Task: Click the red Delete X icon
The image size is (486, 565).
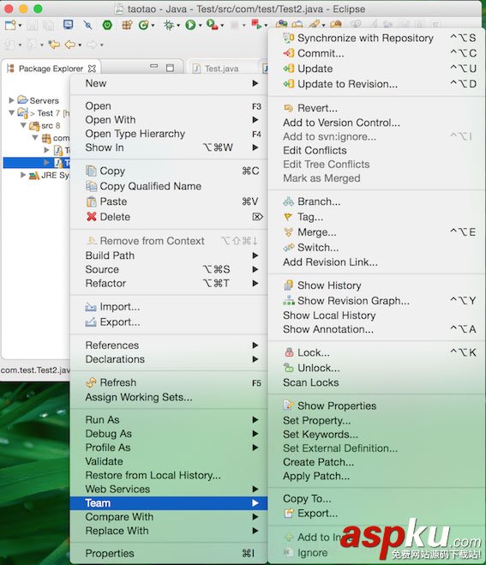Action: click(92, 217)
